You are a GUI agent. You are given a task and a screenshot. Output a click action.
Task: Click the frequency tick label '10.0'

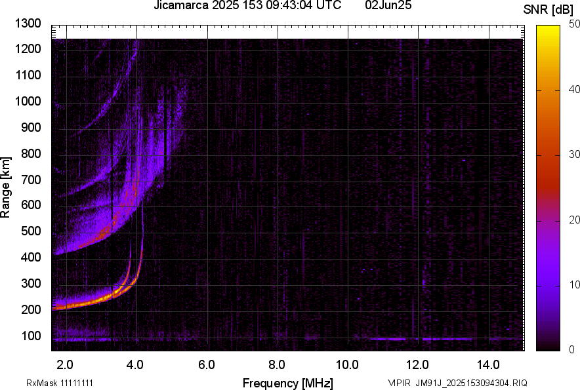(x=347, y=365)
